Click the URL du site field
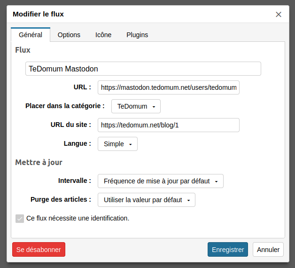This screenshot has width=295, height=268. pyautogui.click(x=169, y=125)
